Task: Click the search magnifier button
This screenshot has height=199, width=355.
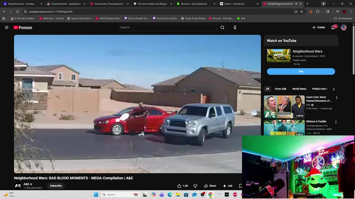Action: (x=222, y=27)
